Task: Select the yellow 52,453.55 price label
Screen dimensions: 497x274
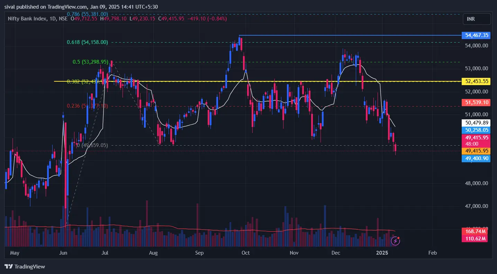Action: 476,81
